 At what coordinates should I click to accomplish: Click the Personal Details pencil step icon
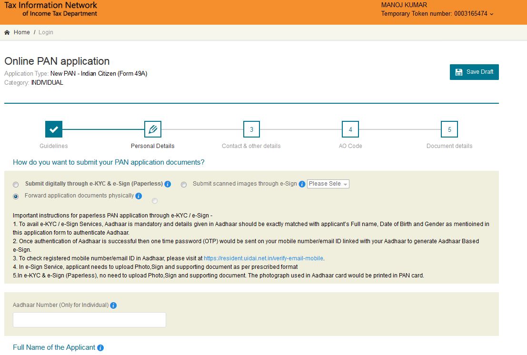153,129
